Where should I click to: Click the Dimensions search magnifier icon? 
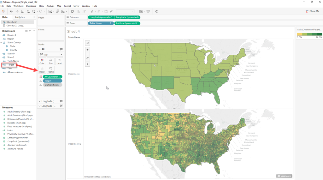pyautogui.click(x=30, y=31)
